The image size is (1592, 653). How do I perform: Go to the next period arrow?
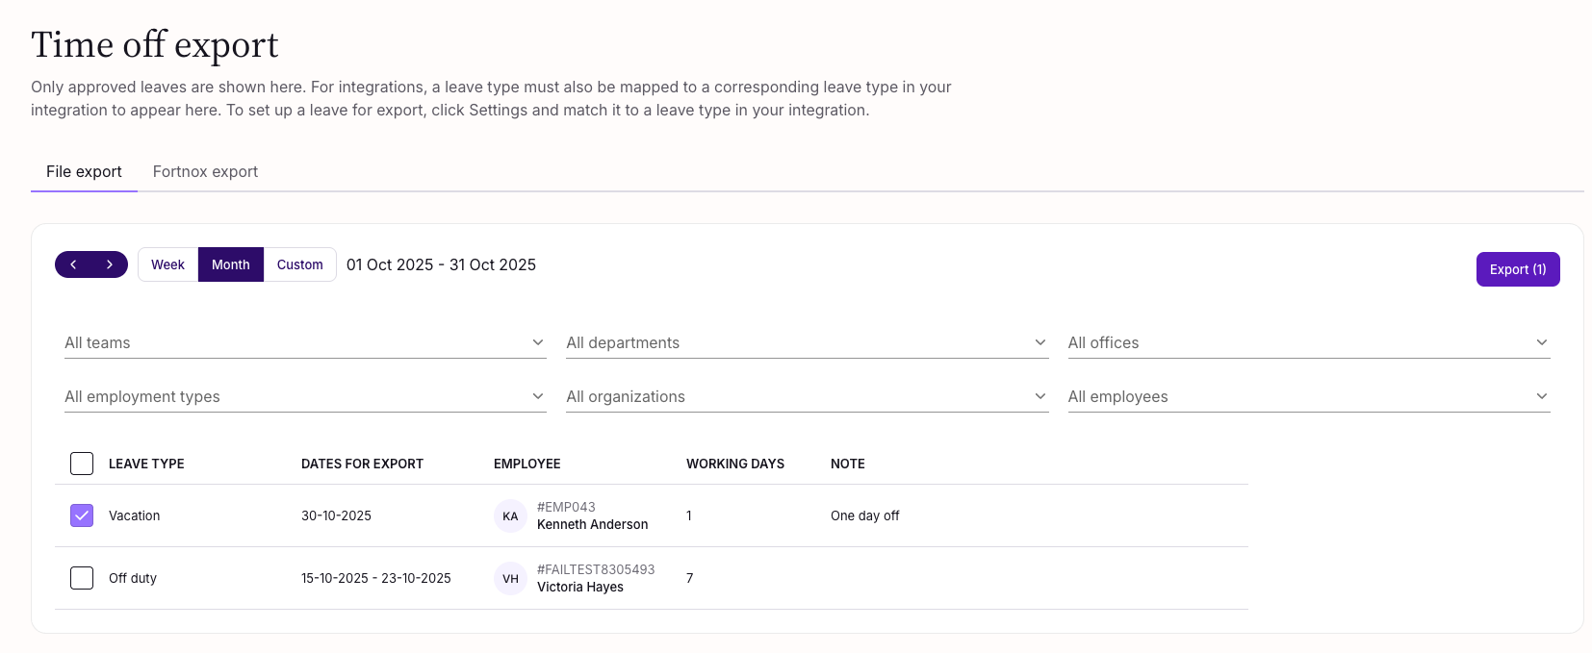pyautogui.click(x=110, y=264)
